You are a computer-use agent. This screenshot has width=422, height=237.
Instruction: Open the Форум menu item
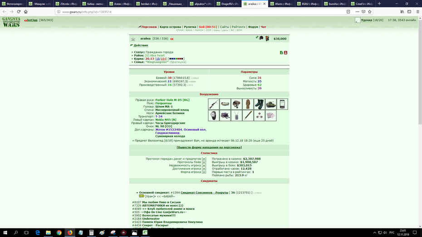tap(253, 27)
